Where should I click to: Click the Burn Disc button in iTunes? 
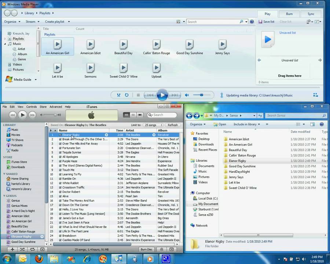(146, 249)
